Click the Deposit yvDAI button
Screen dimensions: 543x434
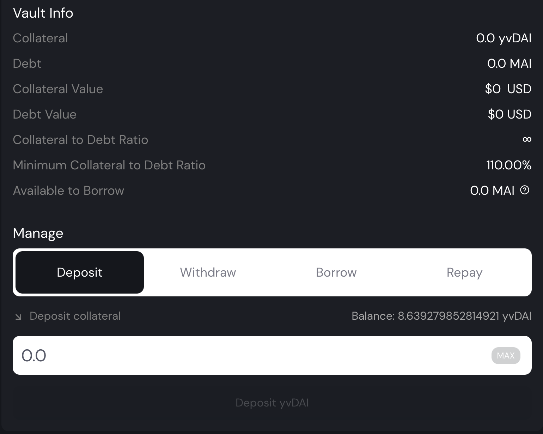tap(271, 402)
